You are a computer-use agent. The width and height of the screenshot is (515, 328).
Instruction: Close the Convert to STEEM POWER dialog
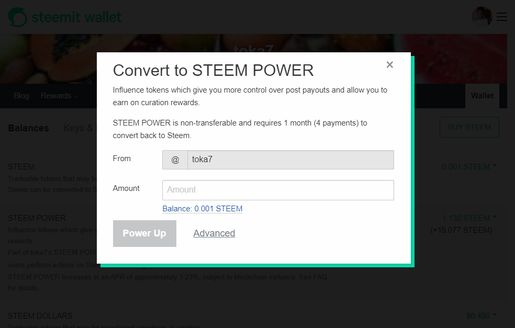[389, 65]
